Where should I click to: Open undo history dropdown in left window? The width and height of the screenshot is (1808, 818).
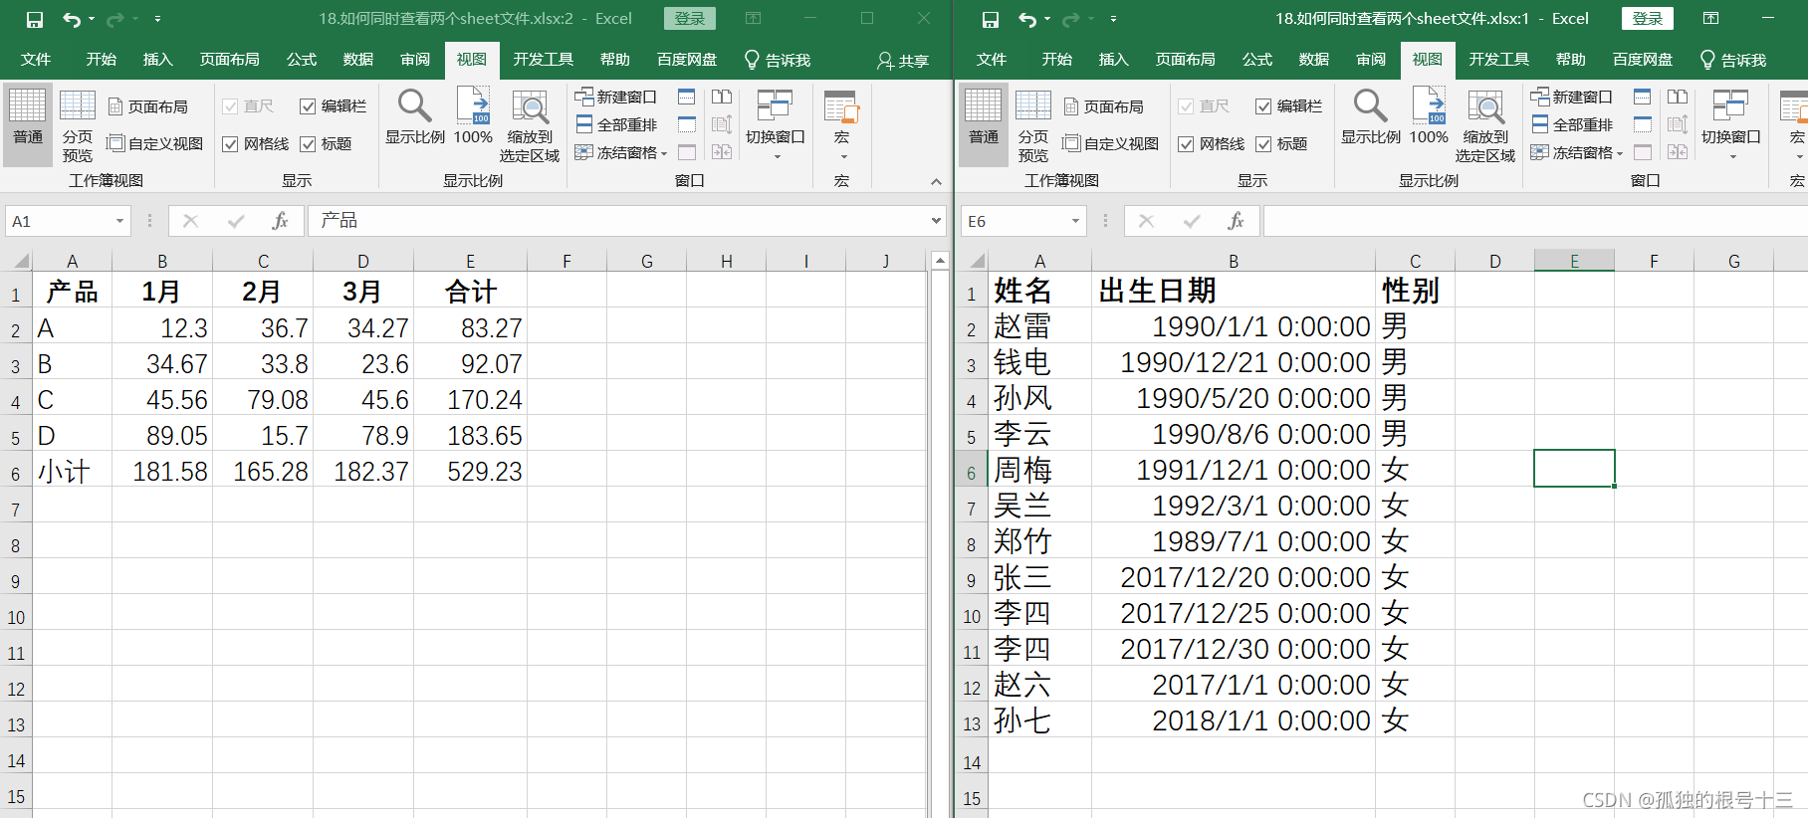click(x=92, y=19)
